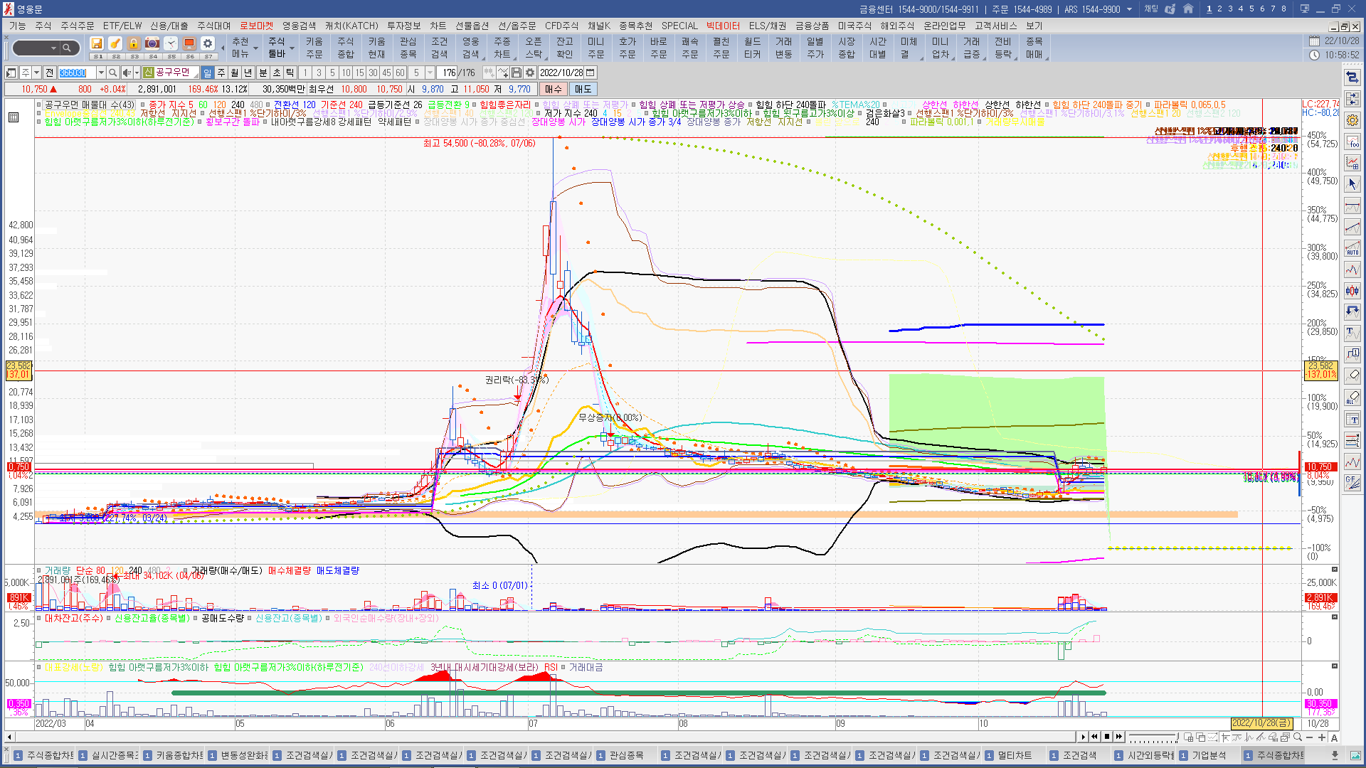Open the calendar picker next to 2022/10/28
The height and width of the screenshot is (768, 1366).
[591, 73]
